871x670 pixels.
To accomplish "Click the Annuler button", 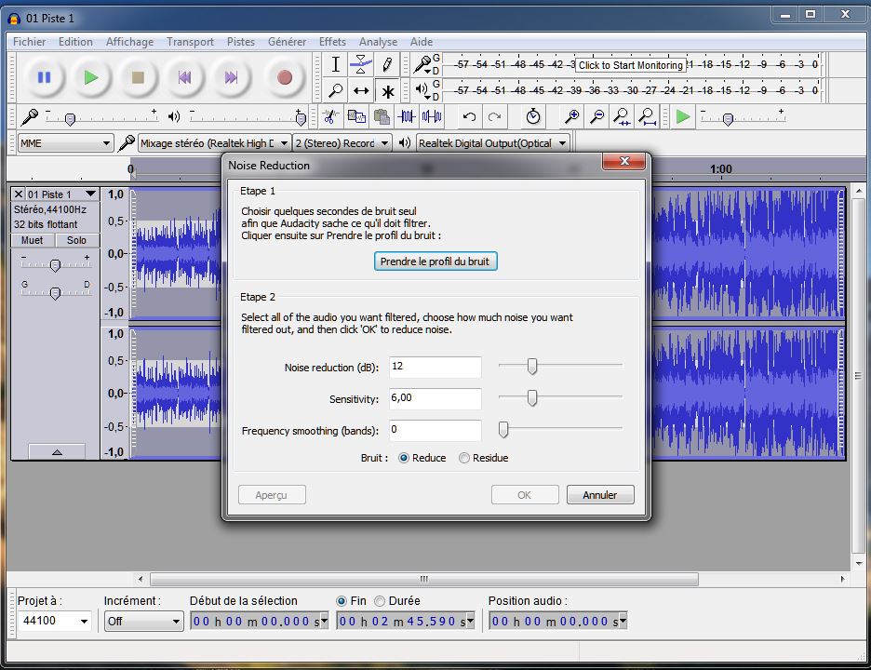I will 600,495.
